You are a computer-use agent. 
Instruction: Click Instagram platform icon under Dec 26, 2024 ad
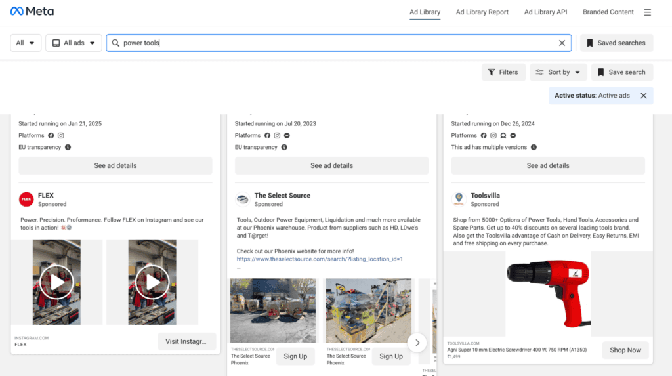coord(493,135)
